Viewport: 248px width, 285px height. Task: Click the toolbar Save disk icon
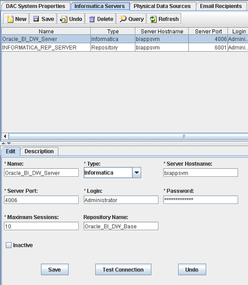36,19
